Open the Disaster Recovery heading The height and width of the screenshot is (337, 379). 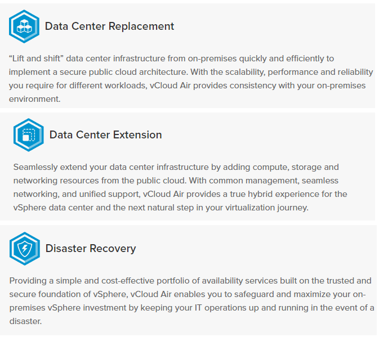click(x=91, y=249)
